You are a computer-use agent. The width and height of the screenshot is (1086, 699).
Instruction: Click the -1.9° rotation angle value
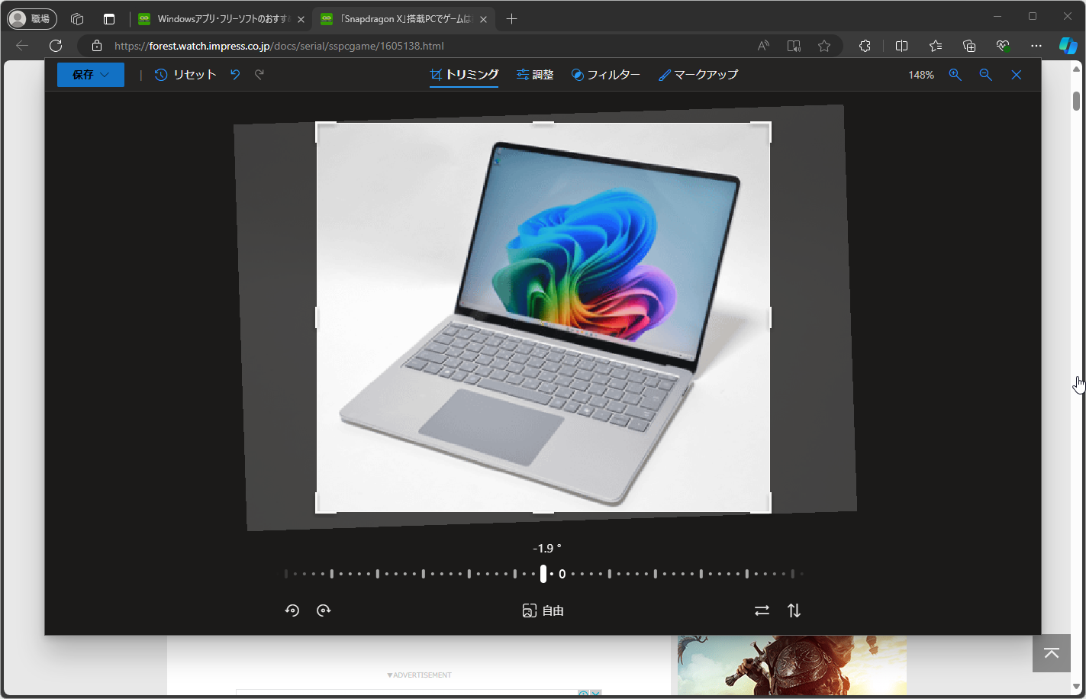546,548
